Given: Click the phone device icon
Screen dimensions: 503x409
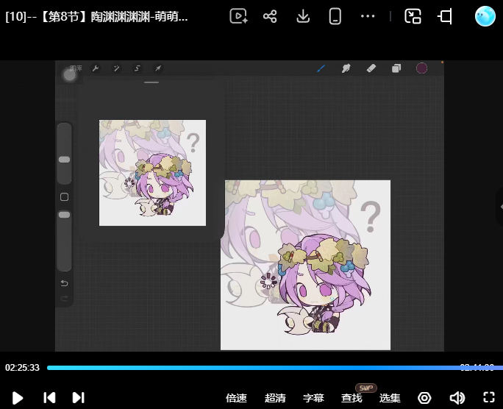Looking at the screenshot, I should coord(335,16).
